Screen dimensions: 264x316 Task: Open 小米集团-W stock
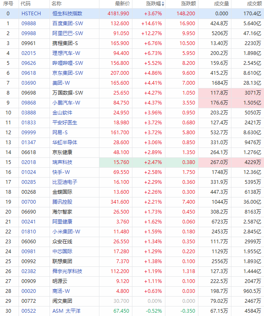(66, 232)
